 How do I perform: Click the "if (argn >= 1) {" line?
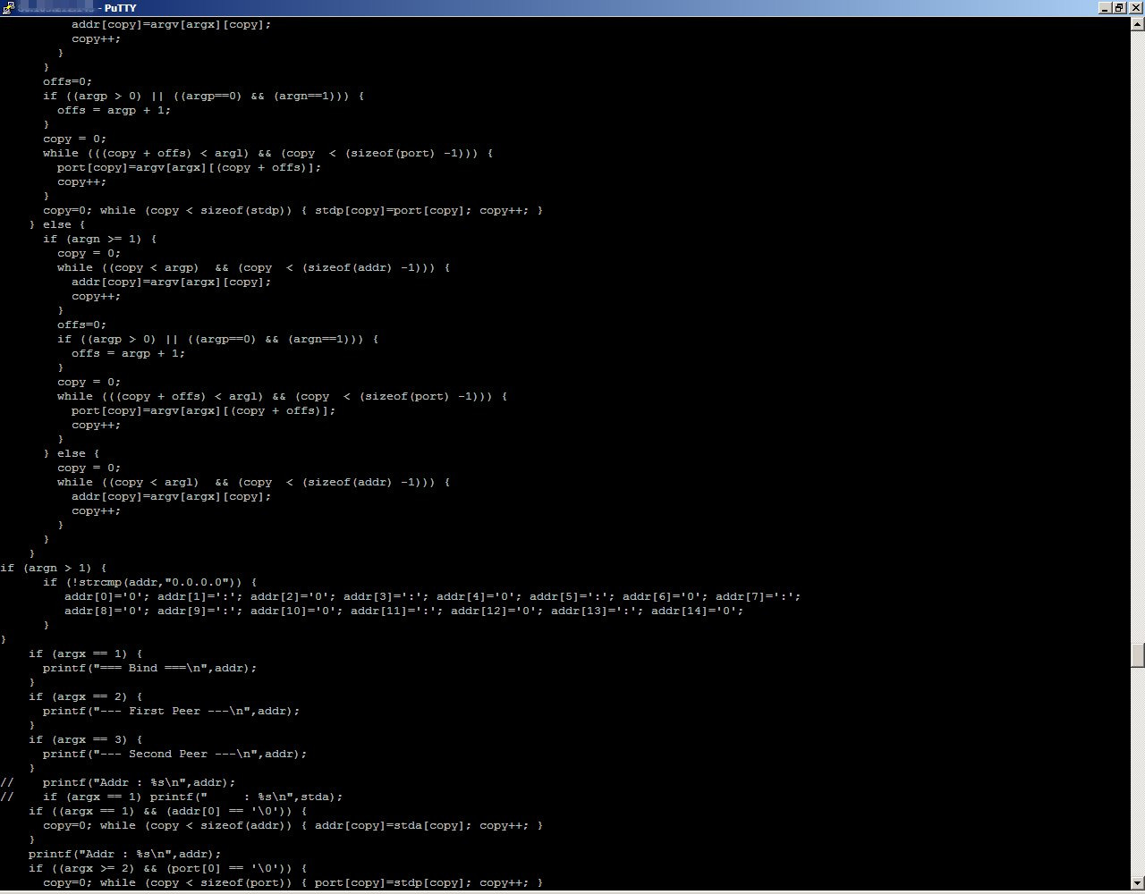(x=99, y=239)
